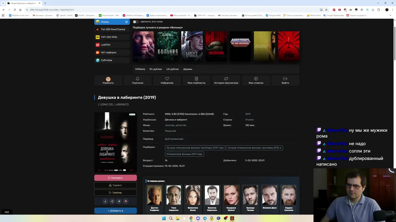Open the browser profile avatar
The image size is (396, 222).
(387, 10)
